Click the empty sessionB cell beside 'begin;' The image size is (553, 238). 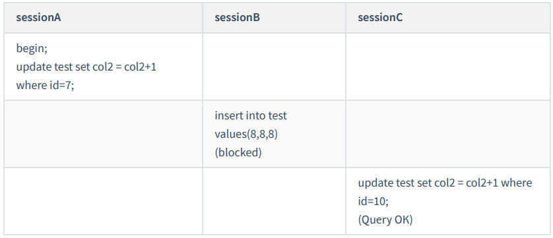(274, 67)
